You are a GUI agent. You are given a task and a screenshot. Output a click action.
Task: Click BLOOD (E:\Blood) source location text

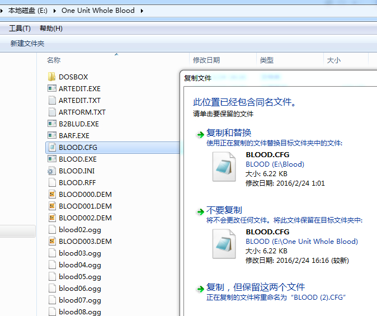275,164
